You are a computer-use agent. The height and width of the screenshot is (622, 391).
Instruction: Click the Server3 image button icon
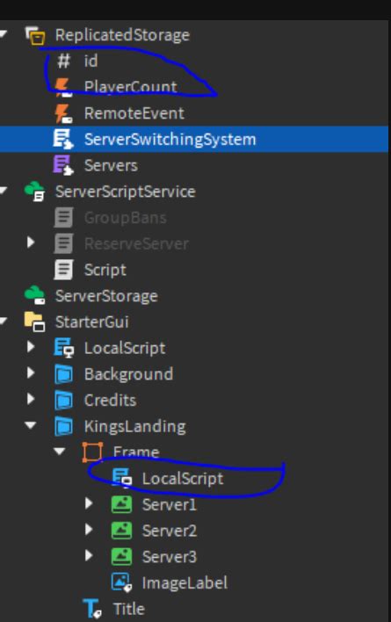coord(121,556)
